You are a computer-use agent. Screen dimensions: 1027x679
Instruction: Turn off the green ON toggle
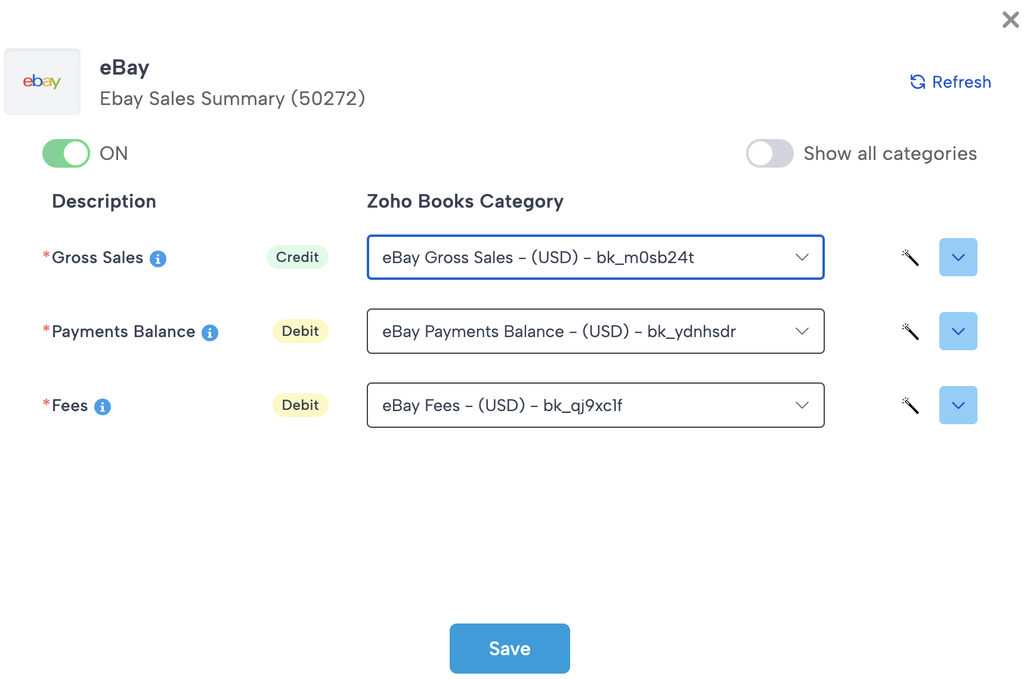pos(66,153)
